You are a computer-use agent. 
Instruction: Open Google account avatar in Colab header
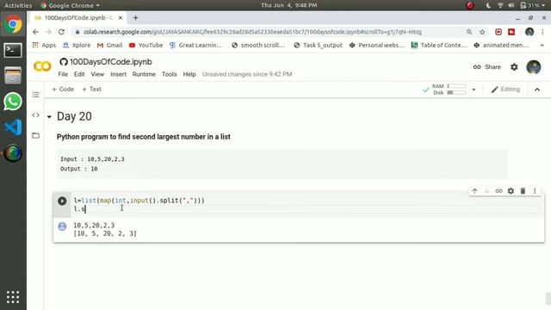coord(534,67)
